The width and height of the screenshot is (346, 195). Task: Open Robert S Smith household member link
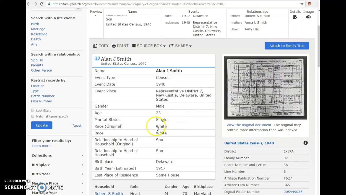point(109,193)
